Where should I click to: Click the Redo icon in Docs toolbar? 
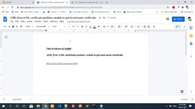click(9, 27)
